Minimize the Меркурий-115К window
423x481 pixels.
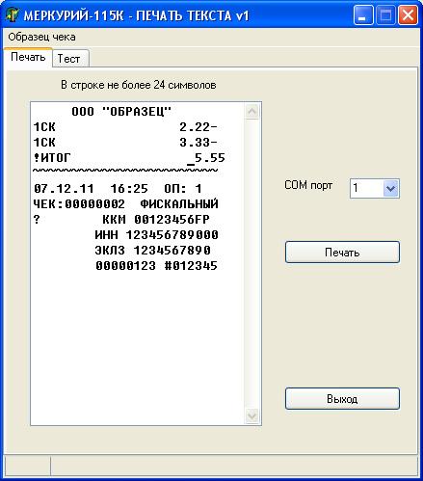363,15
